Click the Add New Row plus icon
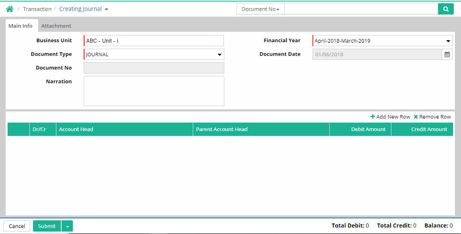461x234 pixels. 373,116
